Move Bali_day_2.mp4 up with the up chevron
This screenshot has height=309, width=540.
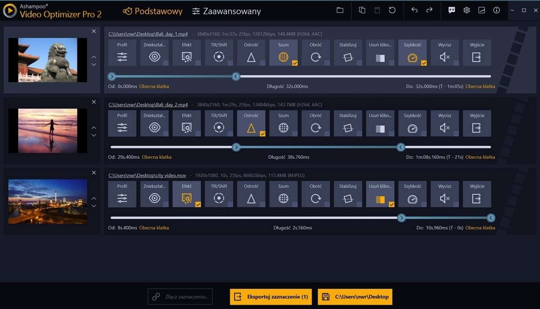94,128
